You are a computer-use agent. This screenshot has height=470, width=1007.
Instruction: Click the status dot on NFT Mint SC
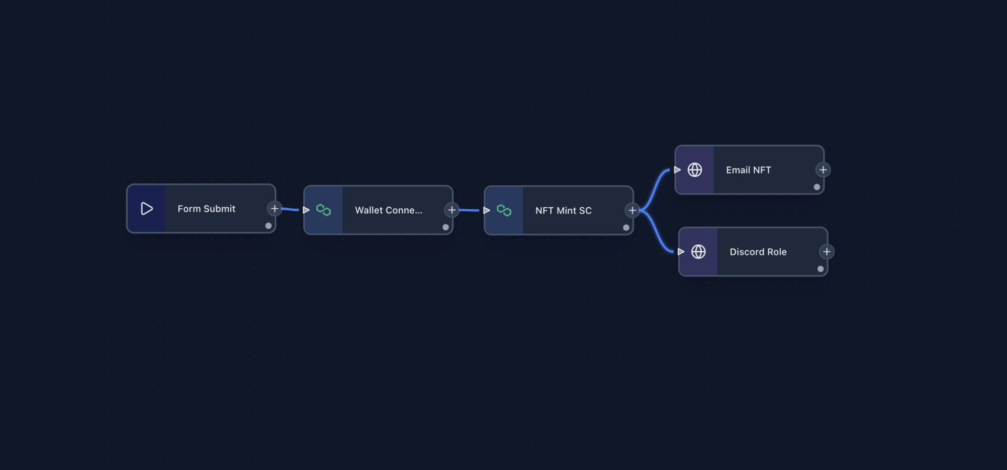point(626,228)
